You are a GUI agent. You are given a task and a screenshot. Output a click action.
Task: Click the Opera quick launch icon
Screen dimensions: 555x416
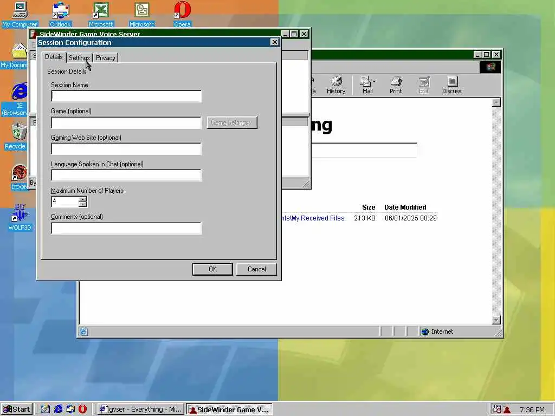pos(82,409)
